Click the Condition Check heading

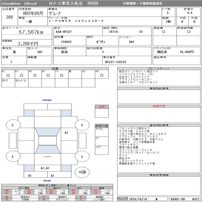[x=19, y=4]
